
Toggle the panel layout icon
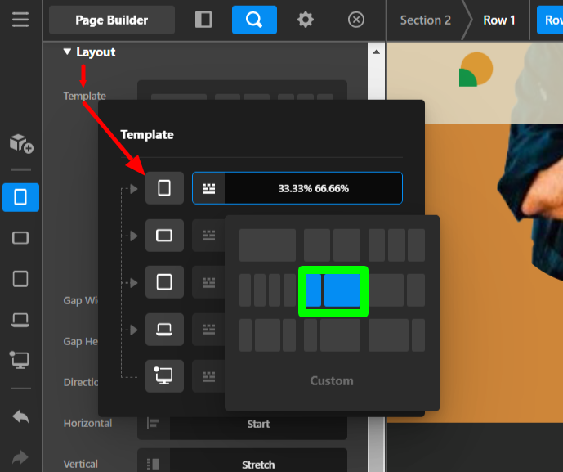tap(203, 20)
